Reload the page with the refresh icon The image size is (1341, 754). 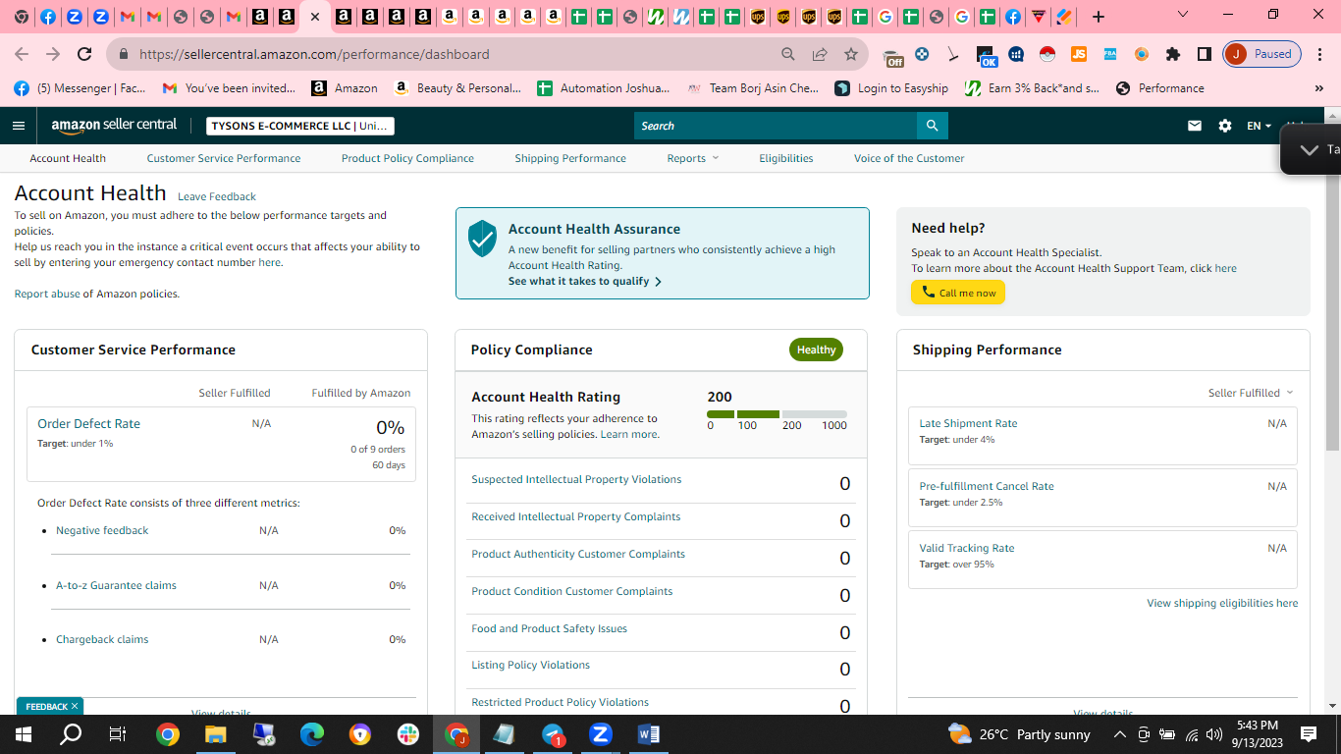84,54
